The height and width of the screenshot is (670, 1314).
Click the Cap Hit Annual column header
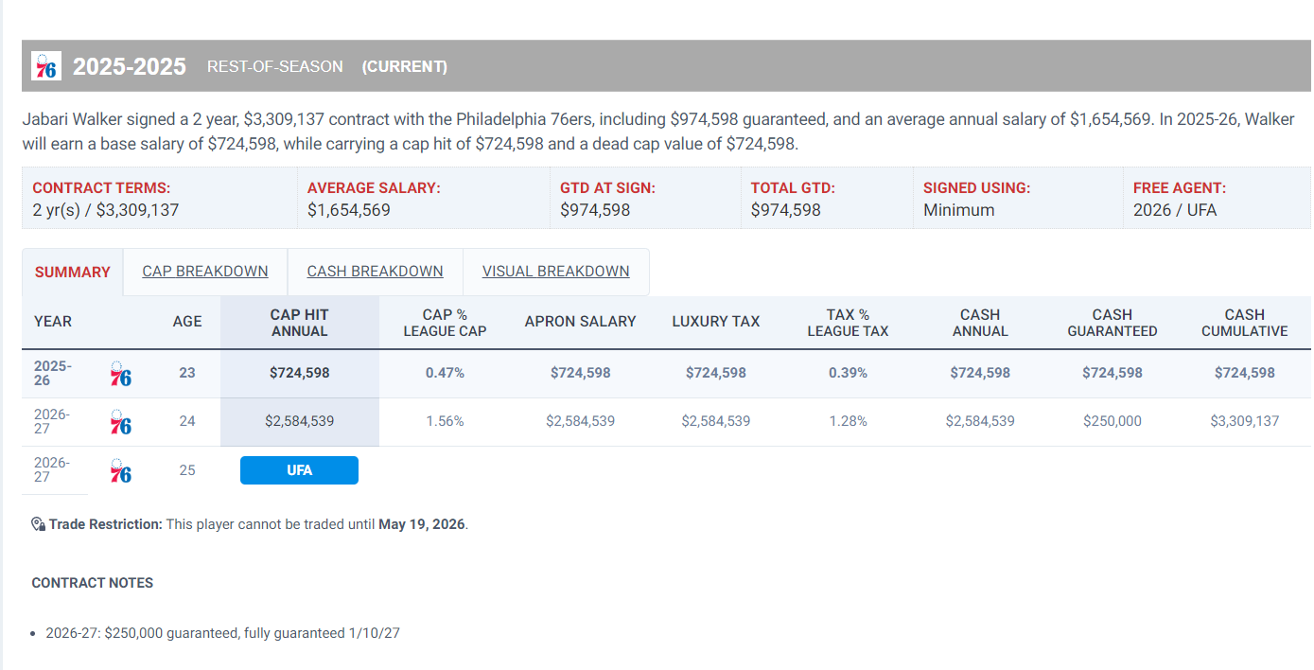coord(299,323)
